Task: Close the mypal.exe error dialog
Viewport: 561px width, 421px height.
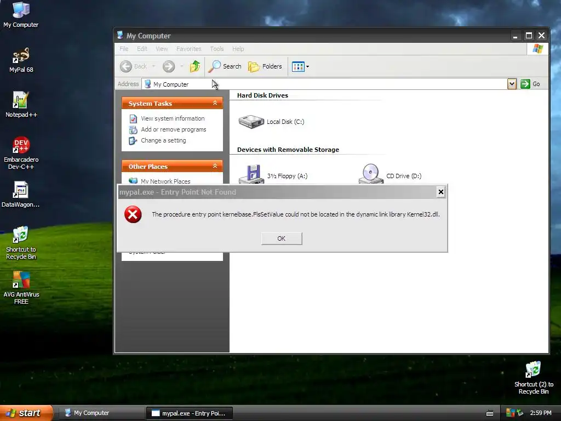Action: pyautogui.click(x=441, y=192)
